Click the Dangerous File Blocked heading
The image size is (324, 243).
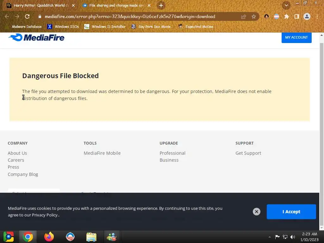[60, 76]
